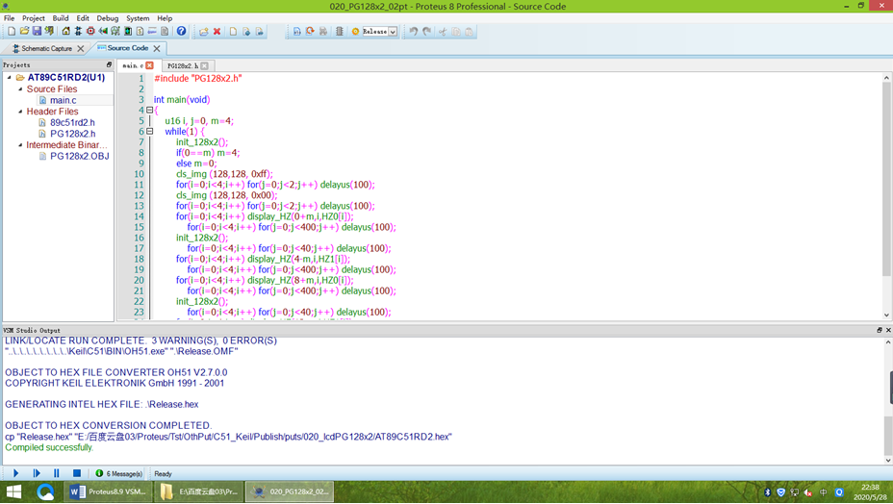Click the Rebuild Project icon
This screenshot has width=893, height=504.
(x=310, y=32)
